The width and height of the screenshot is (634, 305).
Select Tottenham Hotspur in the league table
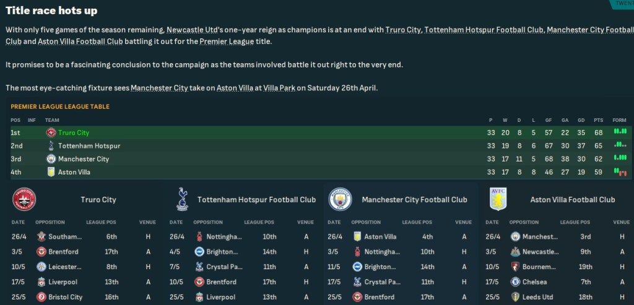[89, 146]
